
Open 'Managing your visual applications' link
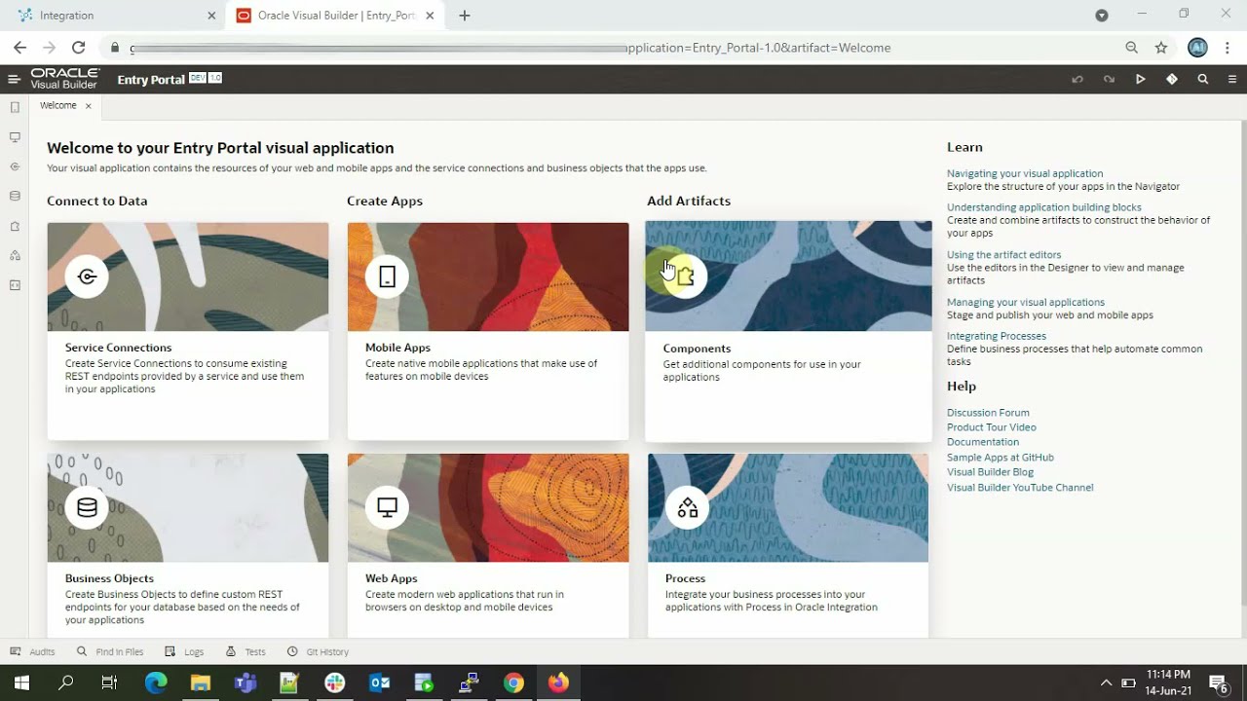click(1026, 303)
